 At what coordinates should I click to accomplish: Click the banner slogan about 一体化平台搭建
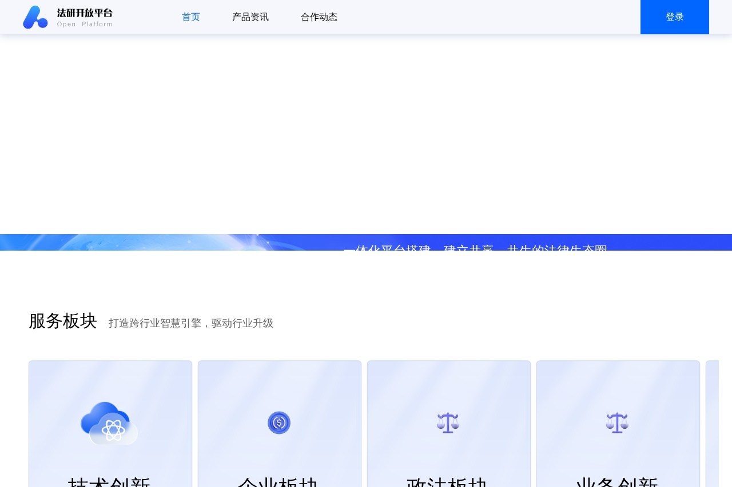click(476, 249)
